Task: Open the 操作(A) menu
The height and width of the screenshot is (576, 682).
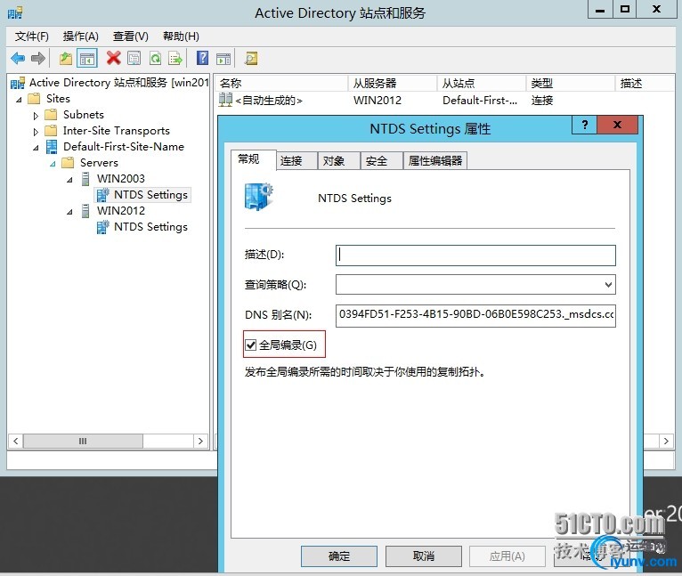Action: point(81,37)
